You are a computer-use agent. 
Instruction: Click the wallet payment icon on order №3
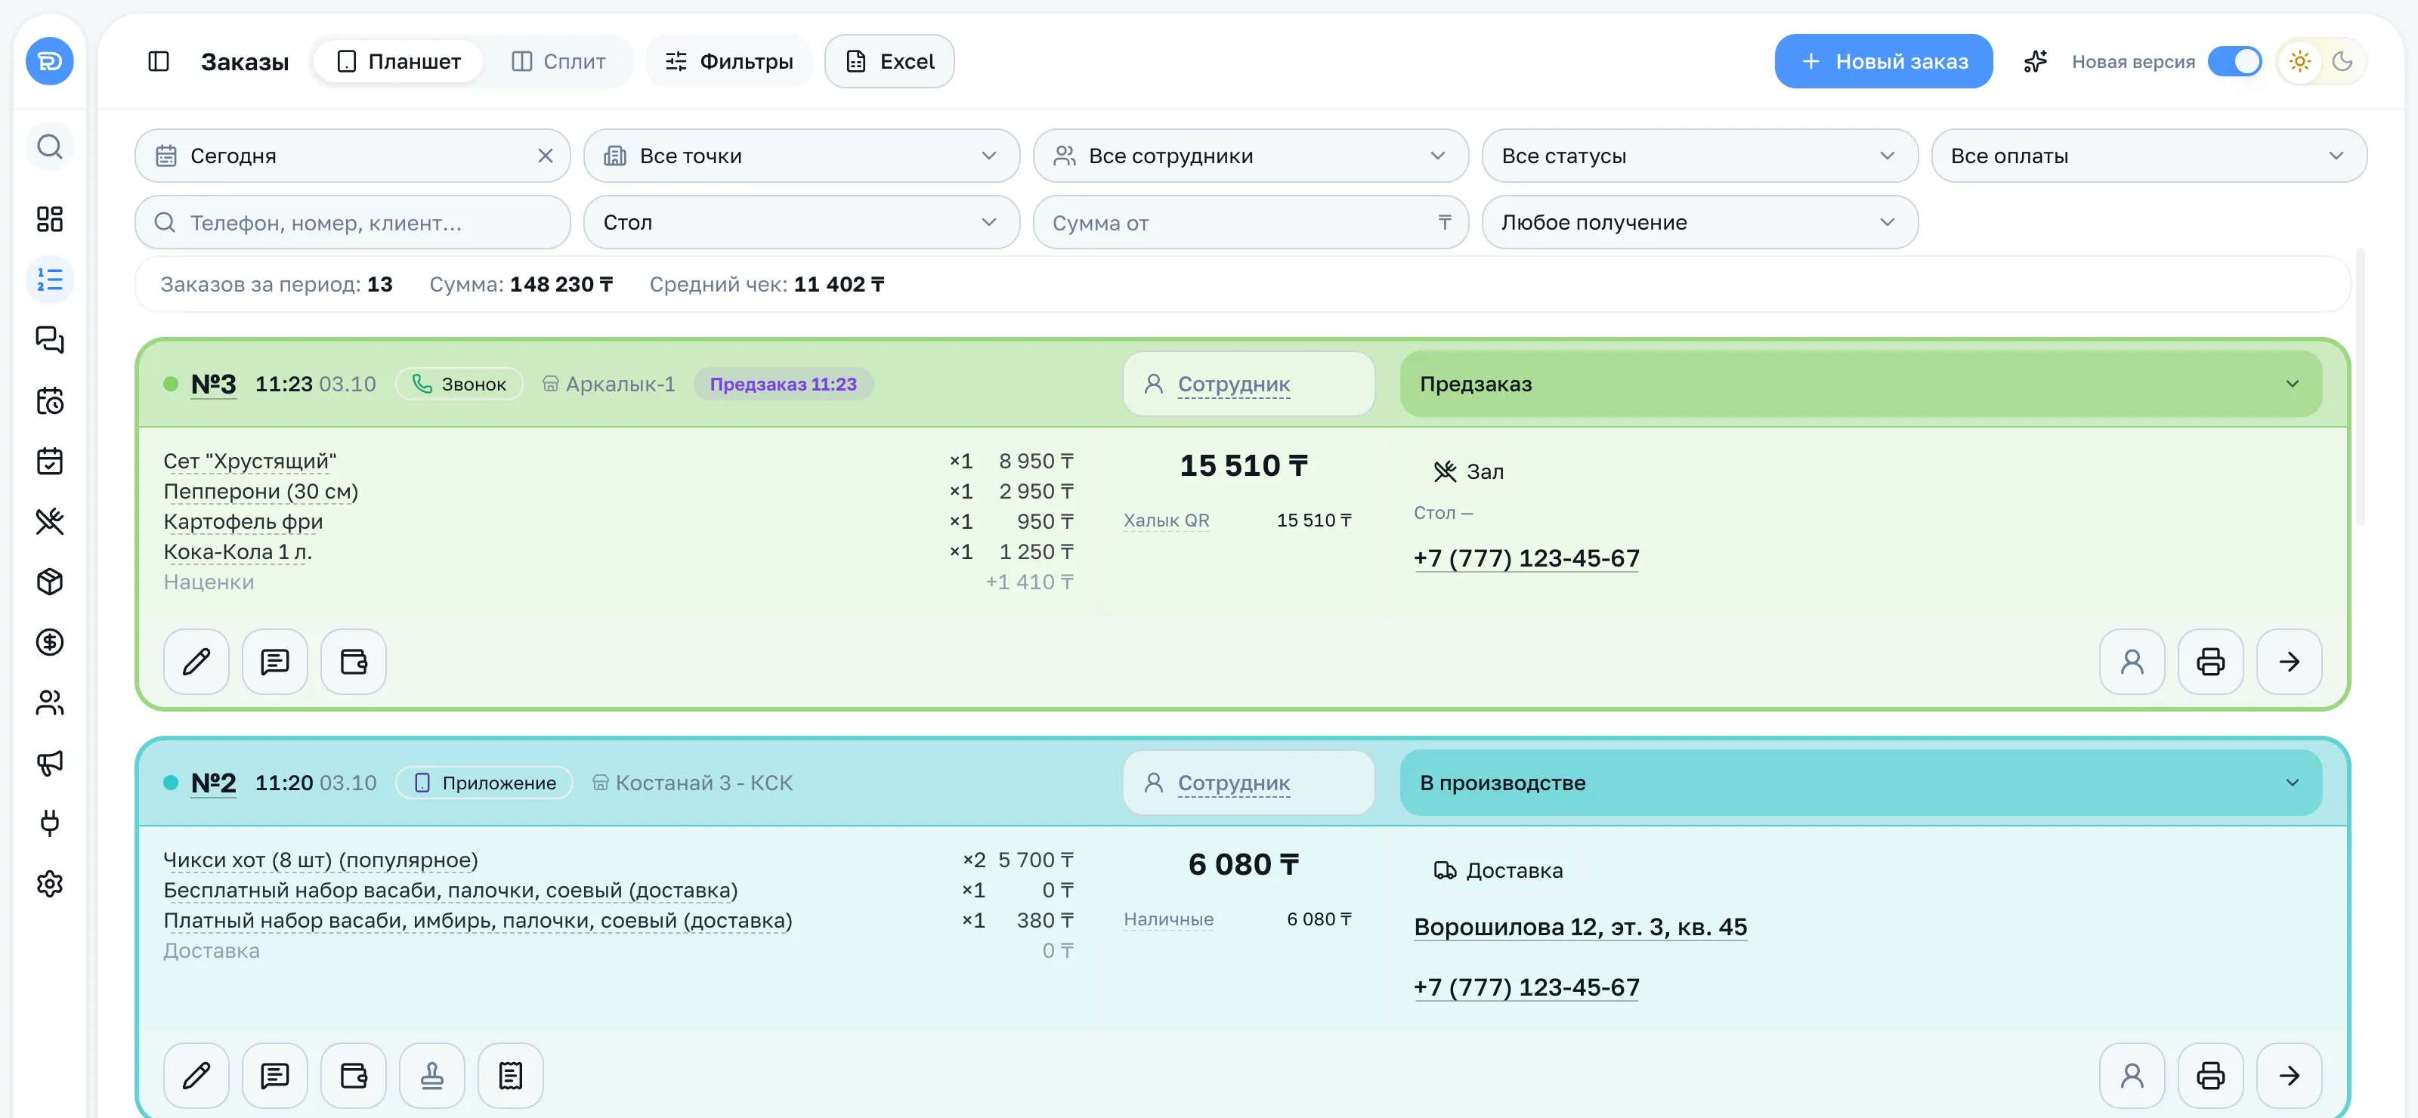[x=354, y=662]
